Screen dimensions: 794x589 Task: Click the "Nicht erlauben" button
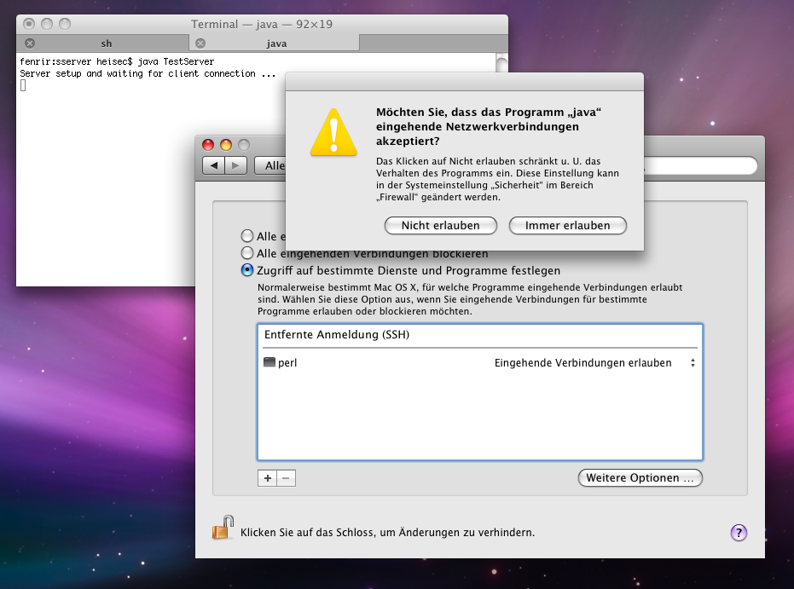click(441, 226)
